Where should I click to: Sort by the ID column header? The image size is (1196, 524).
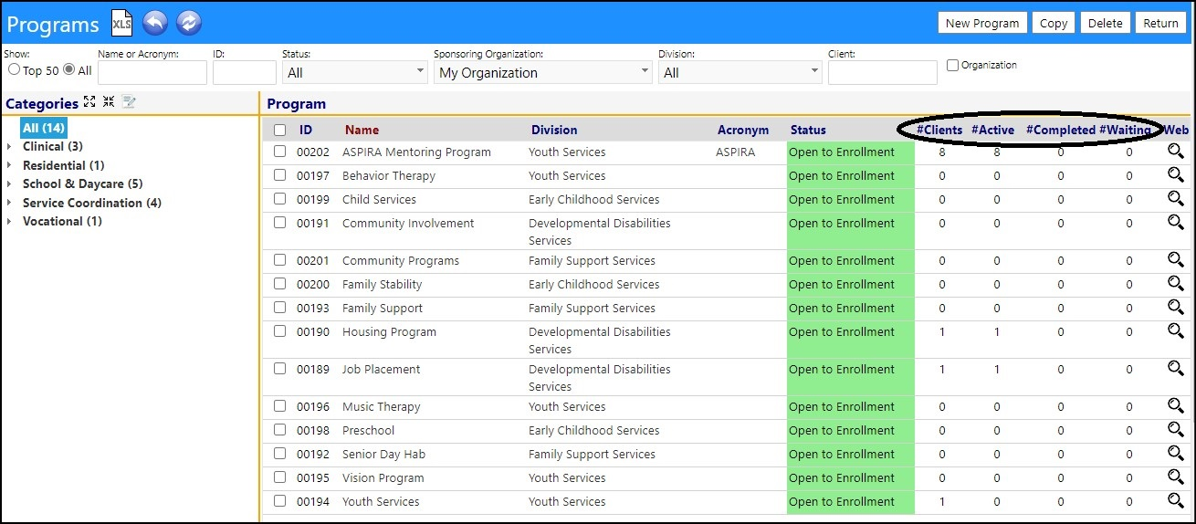(306, 130)
